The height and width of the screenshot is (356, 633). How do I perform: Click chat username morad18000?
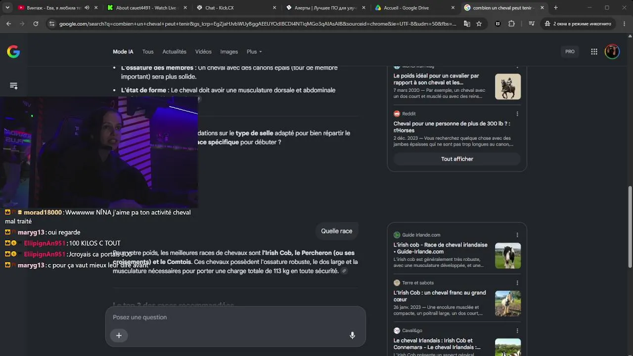click(x=43, y=212)
